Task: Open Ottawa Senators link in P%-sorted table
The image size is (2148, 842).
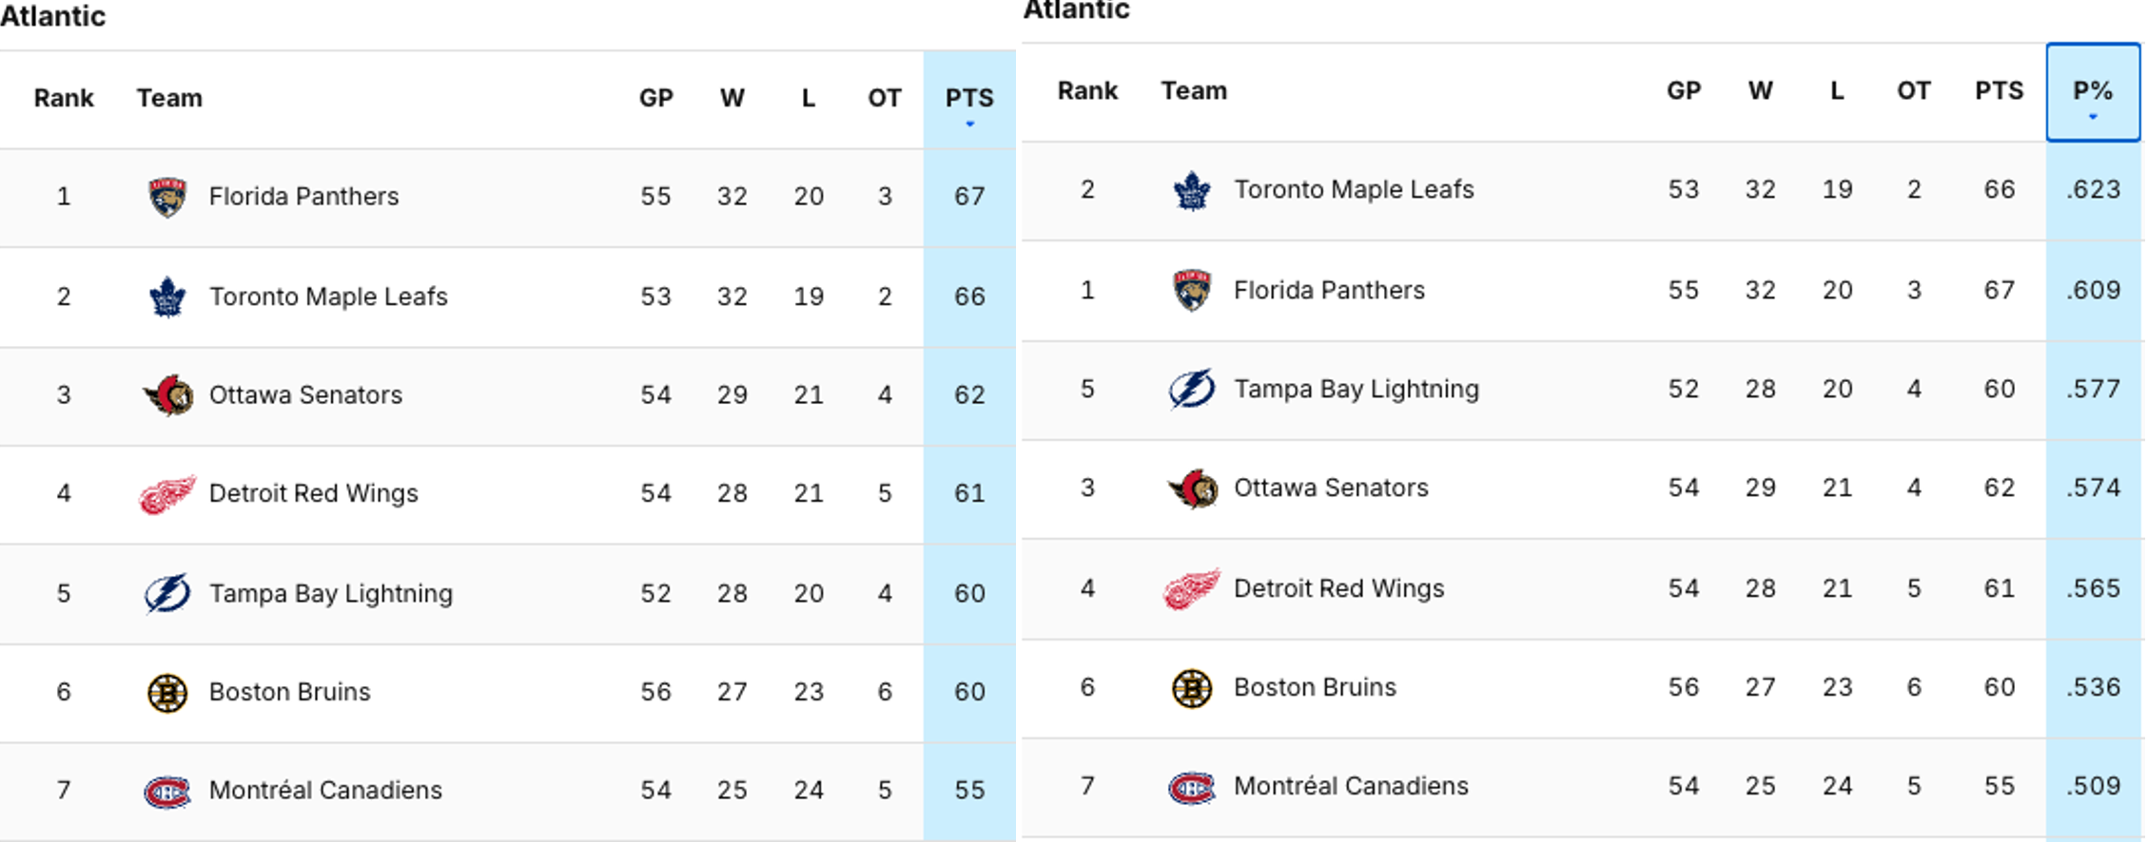Action: pos(1331,488)
